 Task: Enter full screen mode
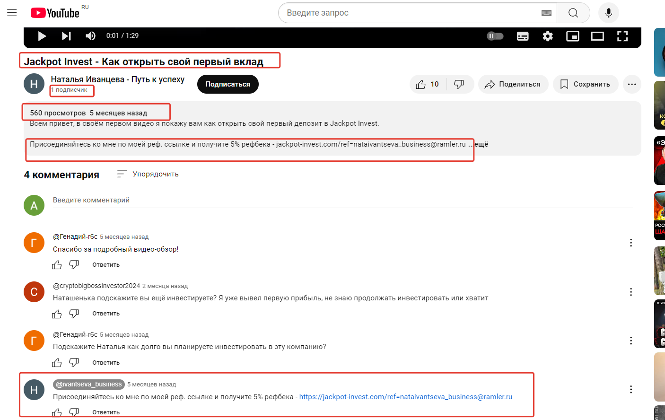(622, 36)
